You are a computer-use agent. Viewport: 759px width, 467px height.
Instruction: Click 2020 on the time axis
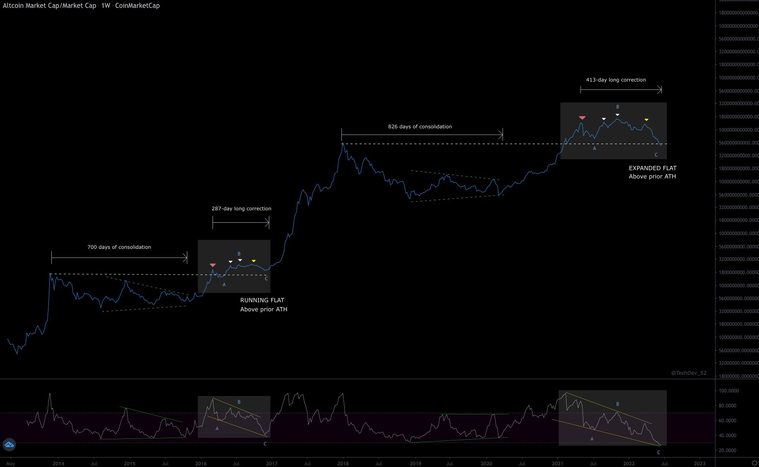(x=486, y=463)
